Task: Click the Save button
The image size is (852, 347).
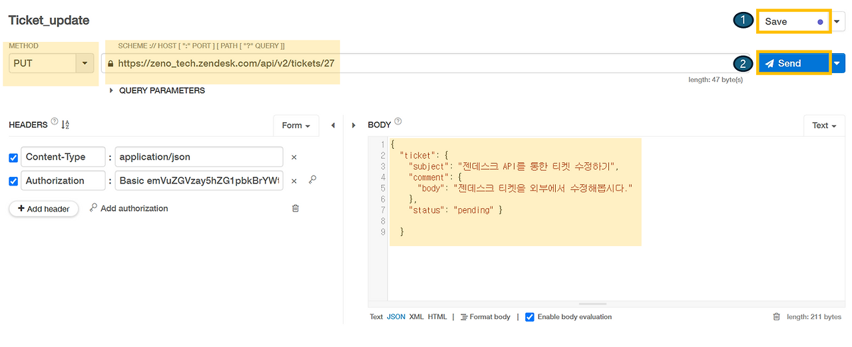Action: coord(793,21)
